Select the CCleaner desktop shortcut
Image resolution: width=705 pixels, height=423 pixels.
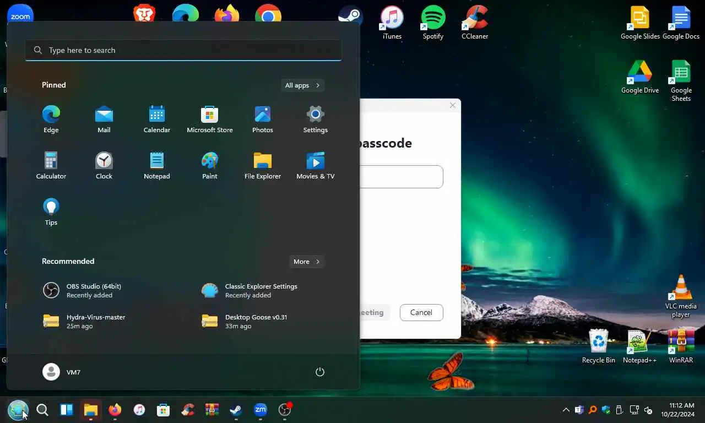pyautogui.click(x=475, y=23)
